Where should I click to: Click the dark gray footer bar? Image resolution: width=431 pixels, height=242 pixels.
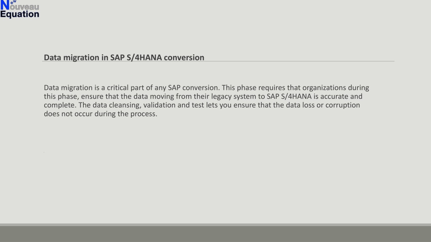point(215,234)
